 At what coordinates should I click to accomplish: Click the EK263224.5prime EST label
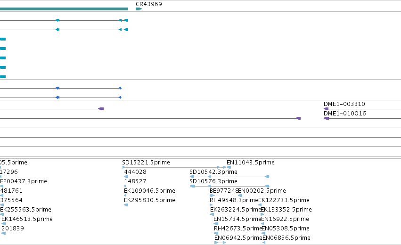[236, 210]
